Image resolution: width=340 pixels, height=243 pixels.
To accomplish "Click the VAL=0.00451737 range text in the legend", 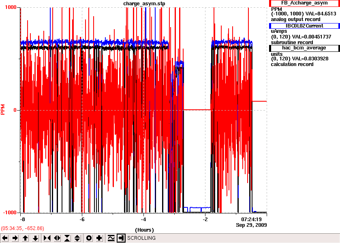I will (301, 37).
